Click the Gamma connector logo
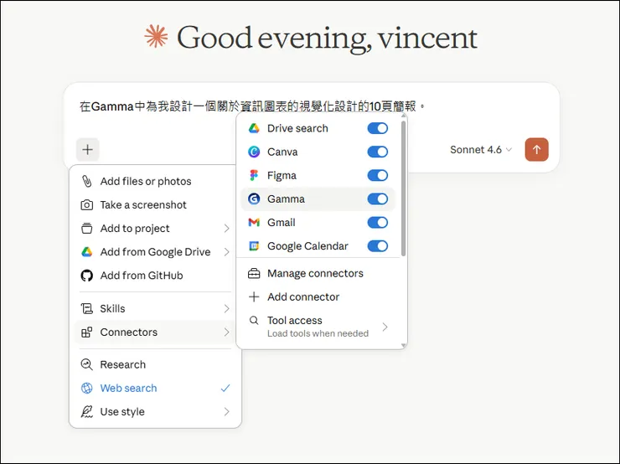Screen dimensions: 620x464 254,198
